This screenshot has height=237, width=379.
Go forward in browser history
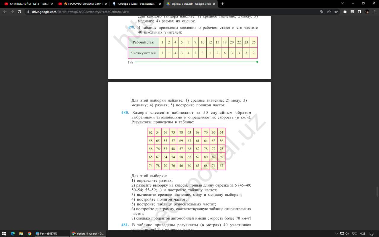(12, 12)
